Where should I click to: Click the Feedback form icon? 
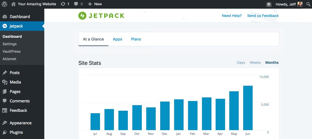(x=4, y=110)
